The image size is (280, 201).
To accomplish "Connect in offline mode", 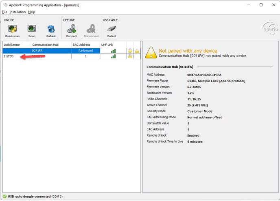I will (x=72, y=31).
